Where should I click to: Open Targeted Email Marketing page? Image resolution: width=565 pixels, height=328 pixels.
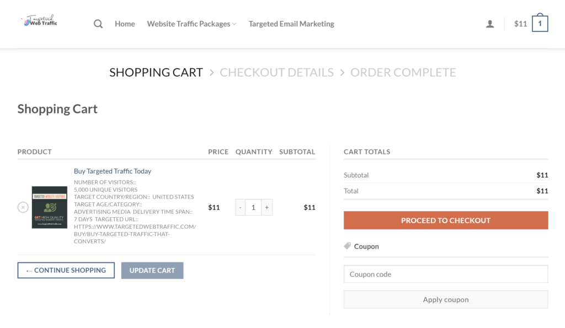tap(291, 24)
